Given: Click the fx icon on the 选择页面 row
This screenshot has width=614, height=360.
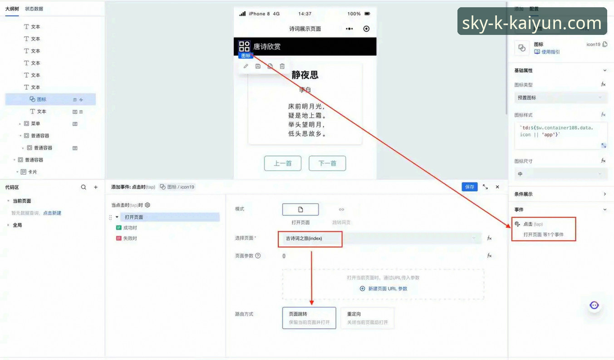Looking at the screenshot, I should 489,238.
